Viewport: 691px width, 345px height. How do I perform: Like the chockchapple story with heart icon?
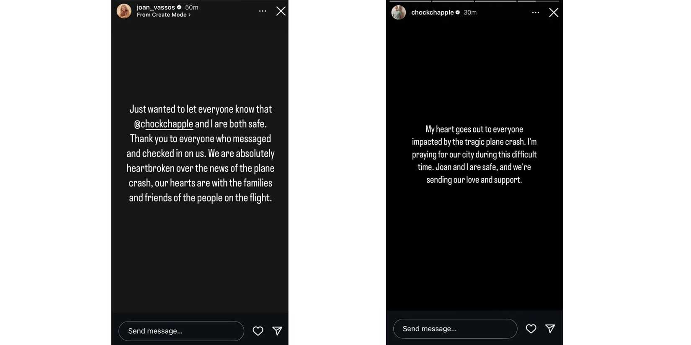(x=531, y=329)
